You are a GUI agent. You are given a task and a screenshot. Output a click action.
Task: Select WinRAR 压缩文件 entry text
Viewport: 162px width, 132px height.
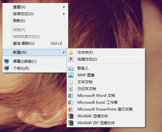(x=93, y=116)
